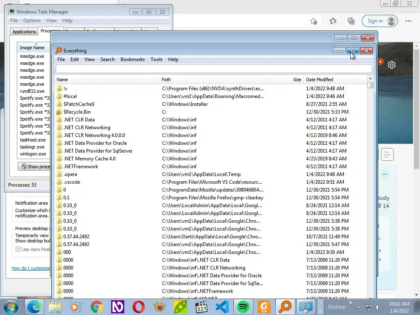
Task: Open Task Manager Help menu
Action: [67, 21]
